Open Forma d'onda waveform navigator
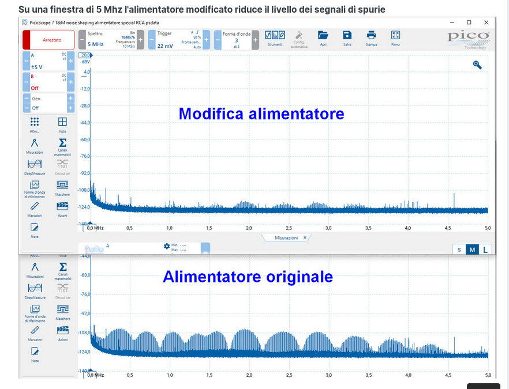 coord(237,40)
